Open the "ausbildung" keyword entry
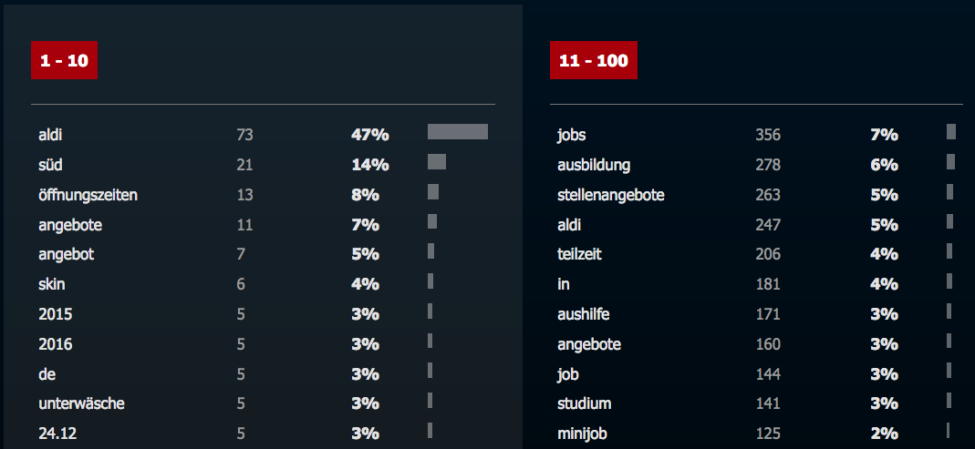This screenshot has height=449, width=975. [x=594, y=165]
